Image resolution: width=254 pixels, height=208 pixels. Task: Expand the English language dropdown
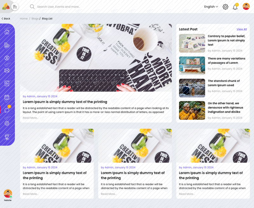coord(211,7)
